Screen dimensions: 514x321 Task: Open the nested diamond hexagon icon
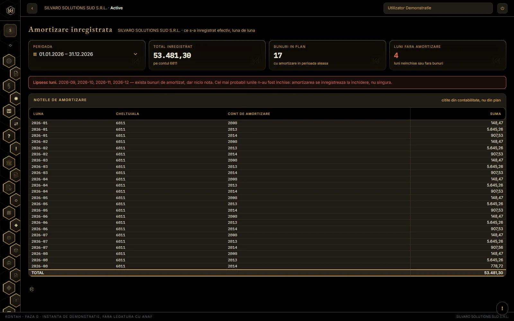(x=9, y=288)
